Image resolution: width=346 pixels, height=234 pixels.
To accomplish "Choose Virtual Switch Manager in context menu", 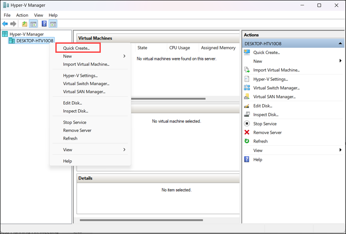I will [x=90, y=83].
